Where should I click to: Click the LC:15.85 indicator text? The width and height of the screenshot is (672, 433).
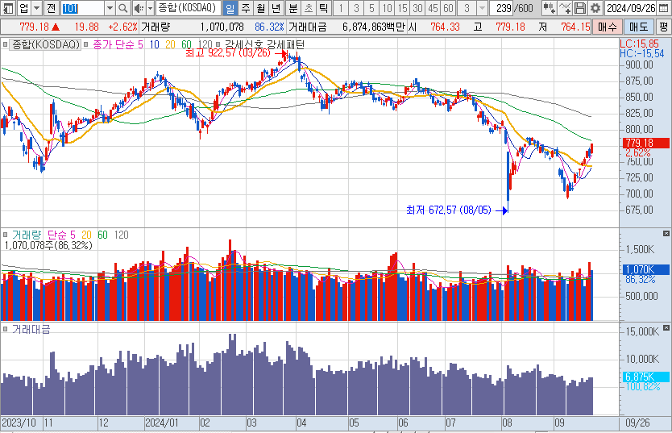point(639,44)
